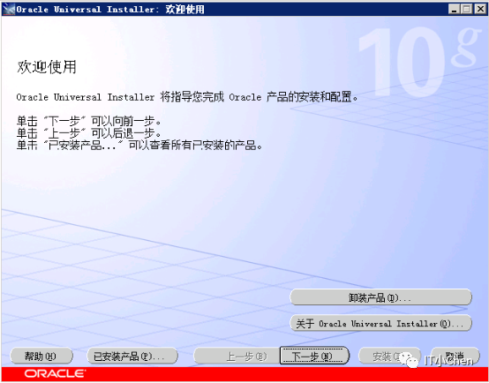Open 卸装产品(D)... to deinstall products

click(x=380, y=297)
